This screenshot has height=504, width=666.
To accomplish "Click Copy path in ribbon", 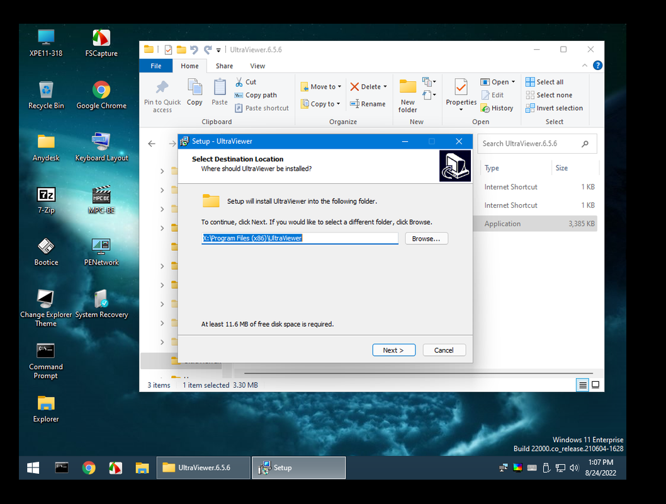I will [256, 95].
